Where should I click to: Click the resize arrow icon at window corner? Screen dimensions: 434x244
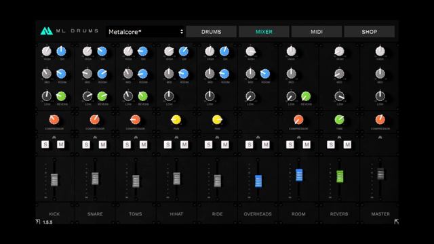[x=396, y=222]
